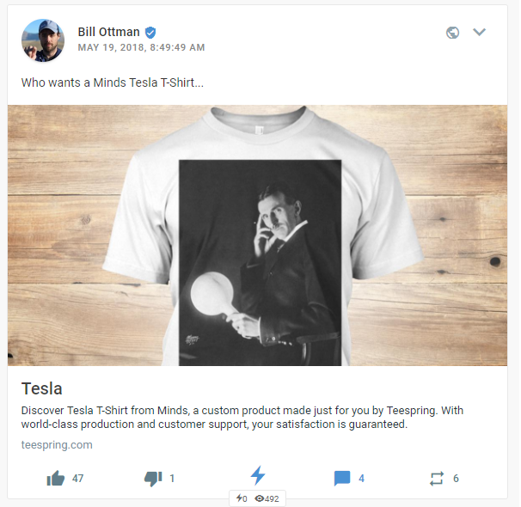Open the Tesla T-shirt preview image
The width and height of the screenshot is (521, 507).
pos(257,235)
